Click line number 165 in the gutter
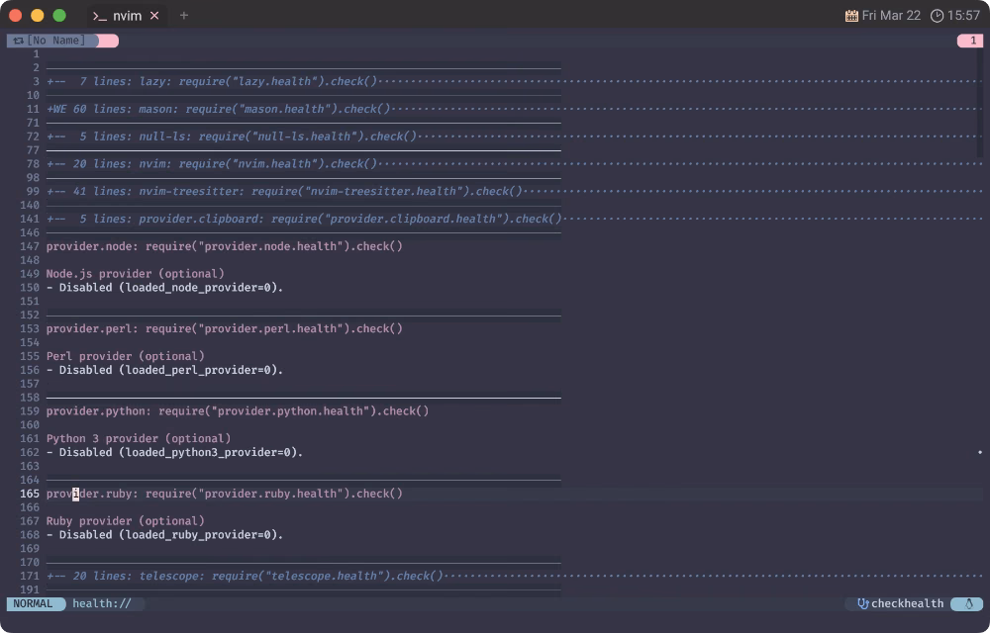The image size is (990, 633). pyautogui.click(x=30, y=494)
